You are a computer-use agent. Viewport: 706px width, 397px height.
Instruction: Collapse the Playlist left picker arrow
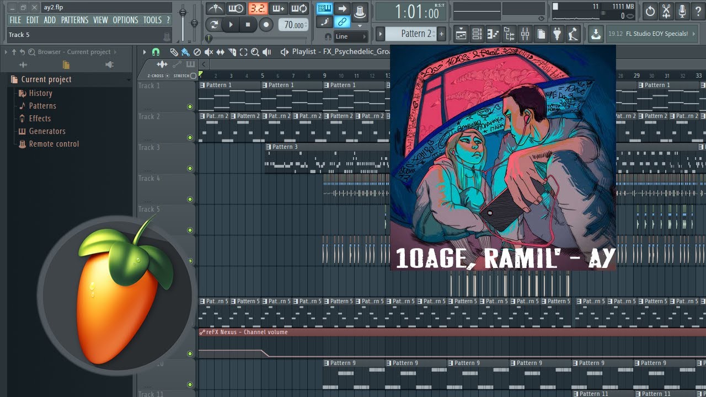[204, 65]
